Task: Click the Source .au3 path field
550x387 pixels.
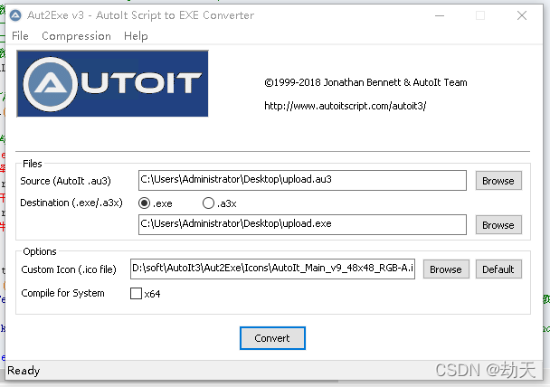Action: (x=302, y=180)
